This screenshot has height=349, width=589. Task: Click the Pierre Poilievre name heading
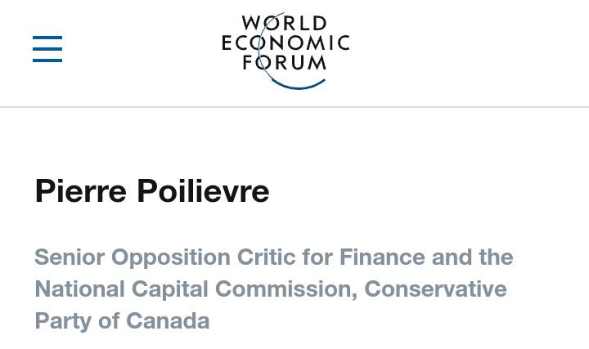[152, 191]
